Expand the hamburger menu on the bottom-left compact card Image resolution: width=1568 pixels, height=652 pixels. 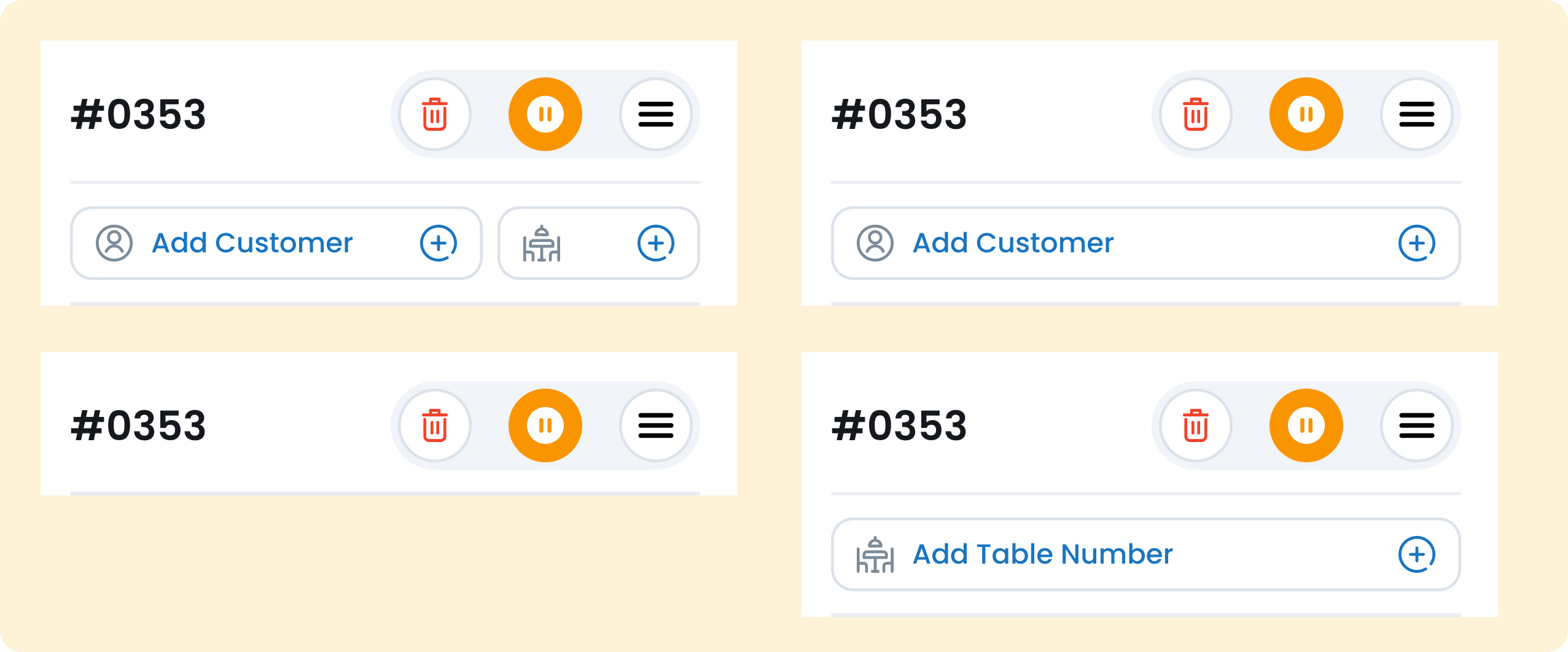(x=656, y=425)
